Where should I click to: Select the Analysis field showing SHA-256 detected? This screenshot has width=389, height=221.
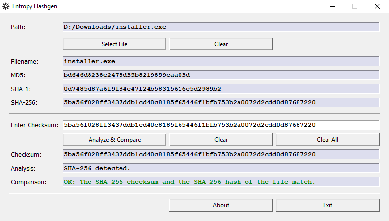pos(221,168)
